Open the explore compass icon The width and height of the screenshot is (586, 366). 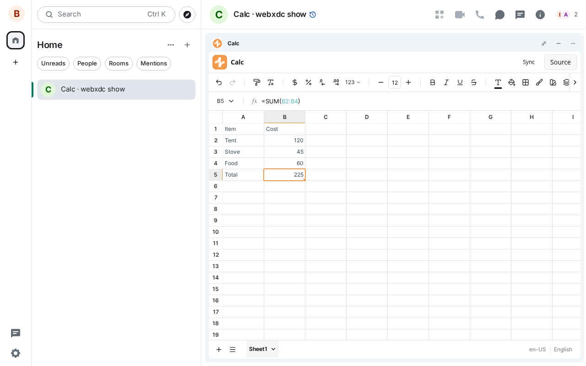pyautogui.click(x=187, y=15)
